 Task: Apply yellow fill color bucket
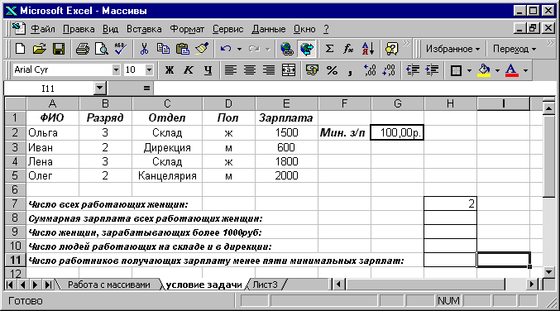coord(484,70)
